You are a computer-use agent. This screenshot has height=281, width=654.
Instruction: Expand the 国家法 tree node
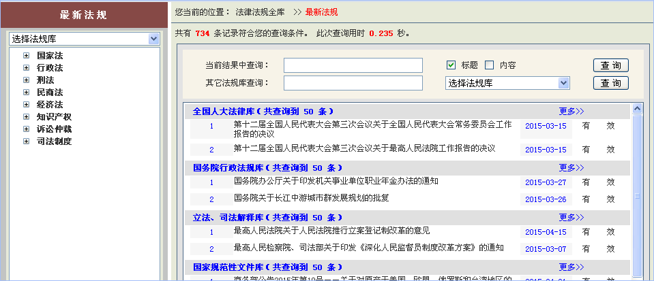pyautogui.click(x=27, y=55)
